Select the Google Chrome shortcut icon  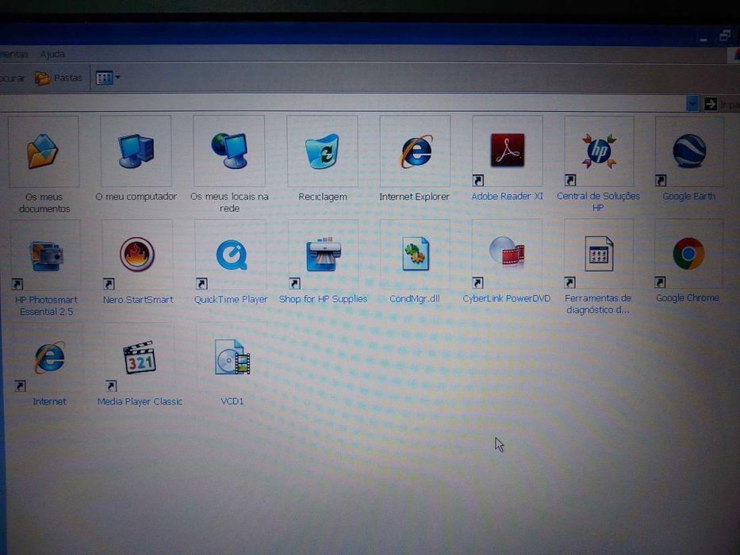click(x=688, y=254)
